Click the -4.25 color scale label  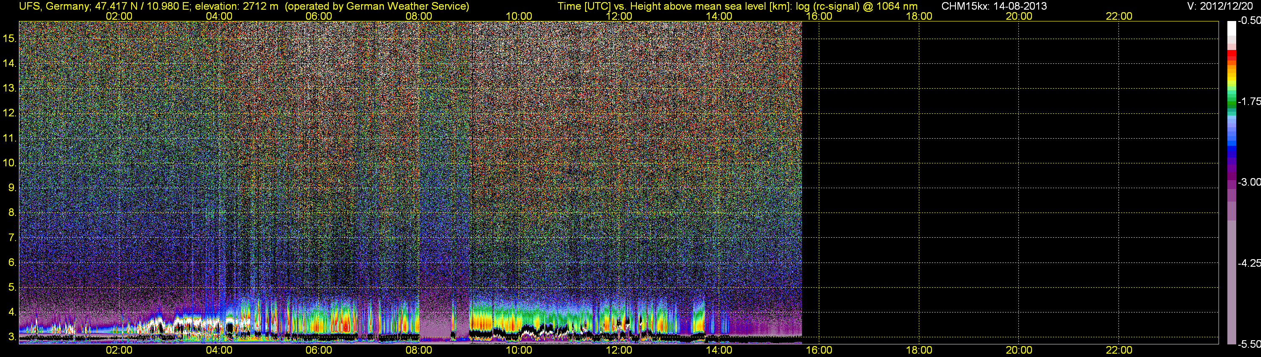tap(1249, 263)
